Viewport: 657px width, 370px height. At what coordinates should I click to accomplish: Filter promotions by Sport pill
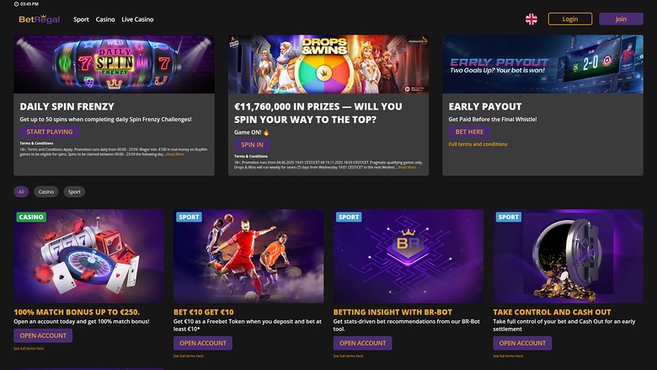[74, 191]
